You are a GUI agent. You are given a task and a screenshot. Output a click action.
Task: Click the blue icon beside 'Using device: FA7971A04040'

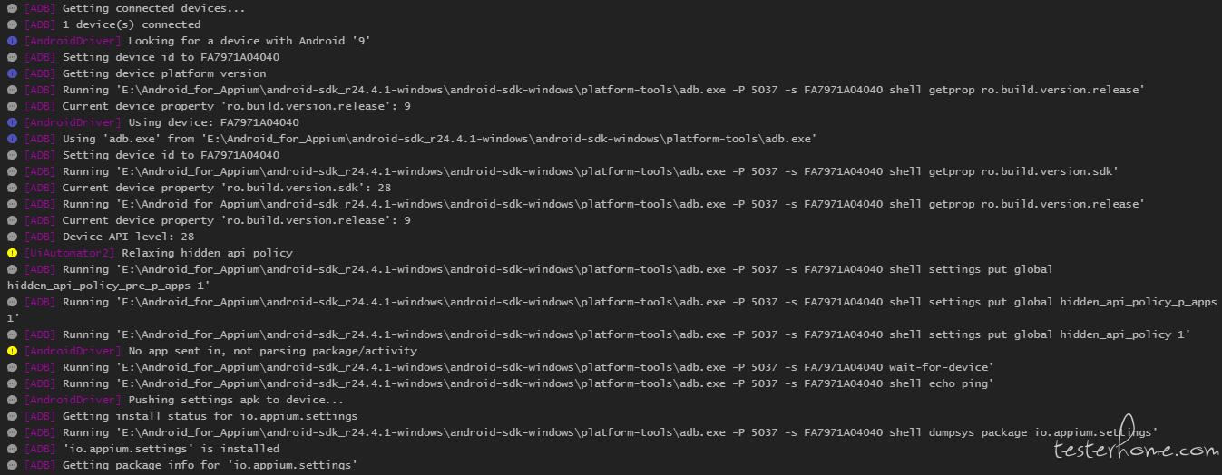(x=12, y=122)
